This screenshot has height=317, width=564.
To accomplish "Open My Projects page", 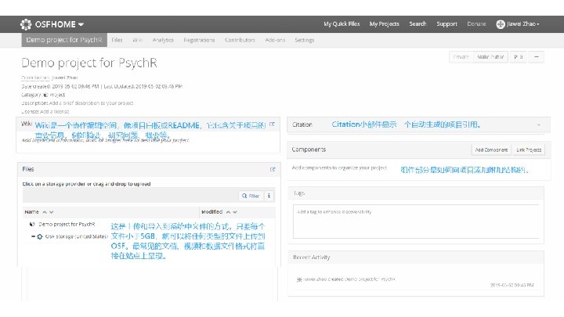I will tap(384, 23).
